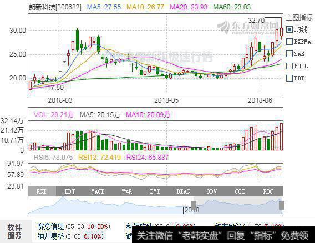Click the left handle of the range slider
The height and width of the screenshot is (243, 315).
[x=194, y=205]
